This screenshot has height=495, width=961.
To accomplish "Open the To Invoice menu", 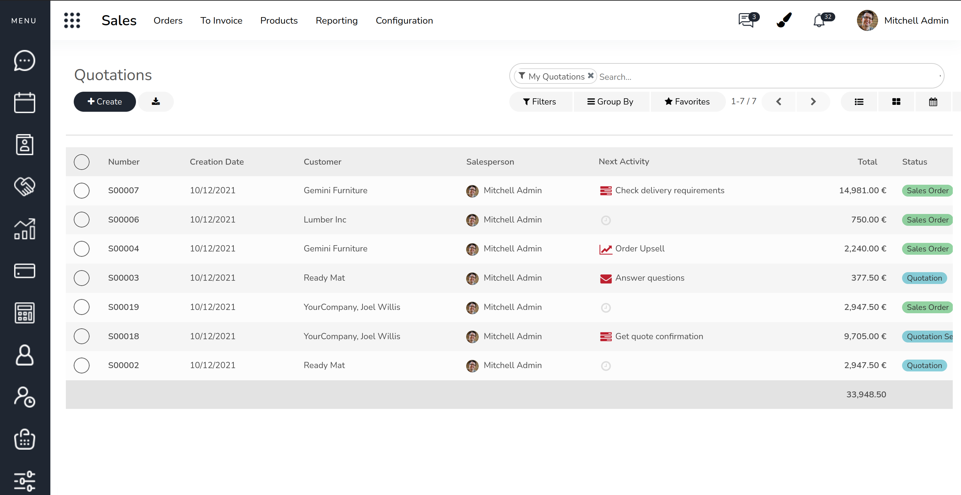I will [221, 20].
